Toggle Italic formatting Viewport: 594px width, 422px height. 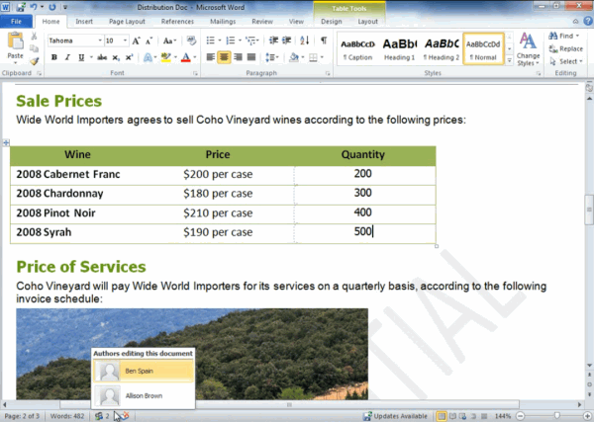(x=67, y=57)
